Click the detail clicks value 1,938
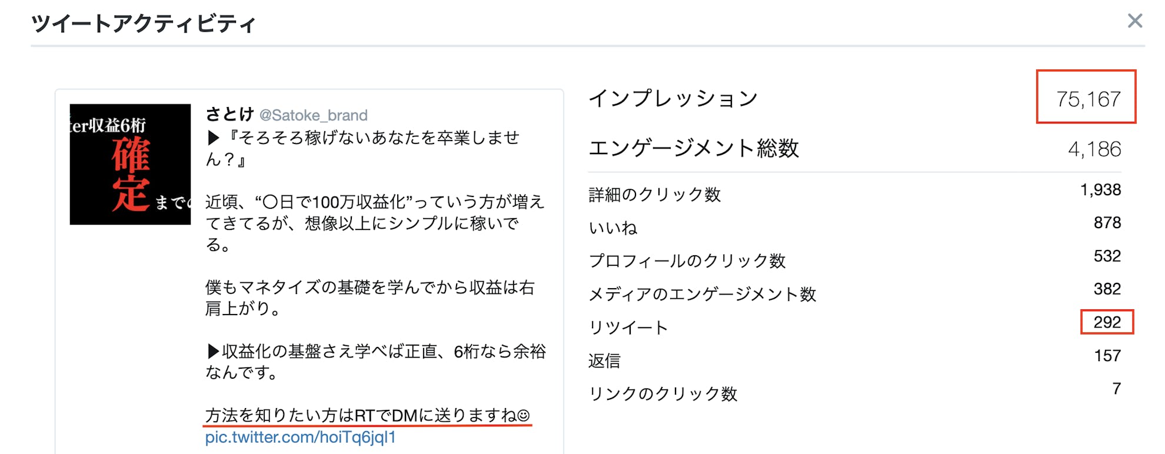 click(x=1100, y=190)
